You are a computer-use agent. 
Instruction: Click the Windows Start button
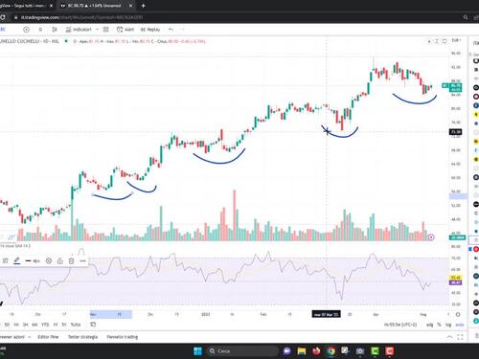click(198, 351)
